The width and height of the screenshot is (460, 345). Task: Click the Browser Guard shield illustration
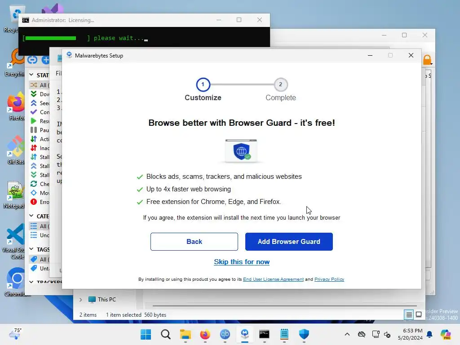click(241, 151)
